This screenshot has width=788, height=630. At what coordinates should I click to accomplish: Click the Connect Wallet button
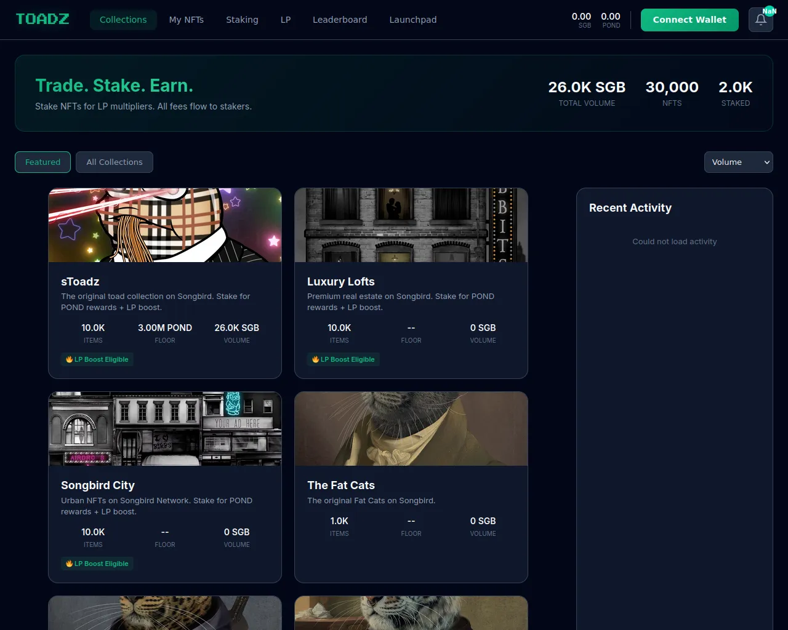pyautogui.click(x=689, y=20)
